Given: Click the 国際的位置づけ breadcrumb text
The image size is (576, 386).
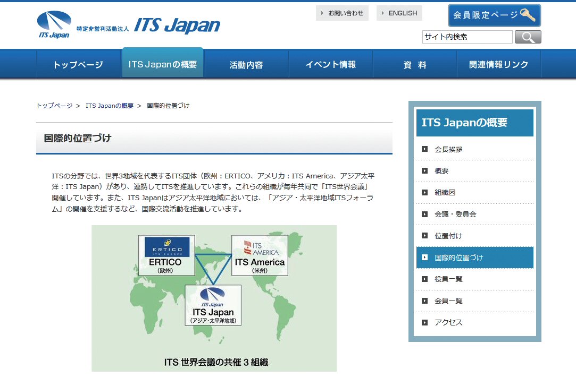Looking at the screenshot, I should (x=168, y=106).
